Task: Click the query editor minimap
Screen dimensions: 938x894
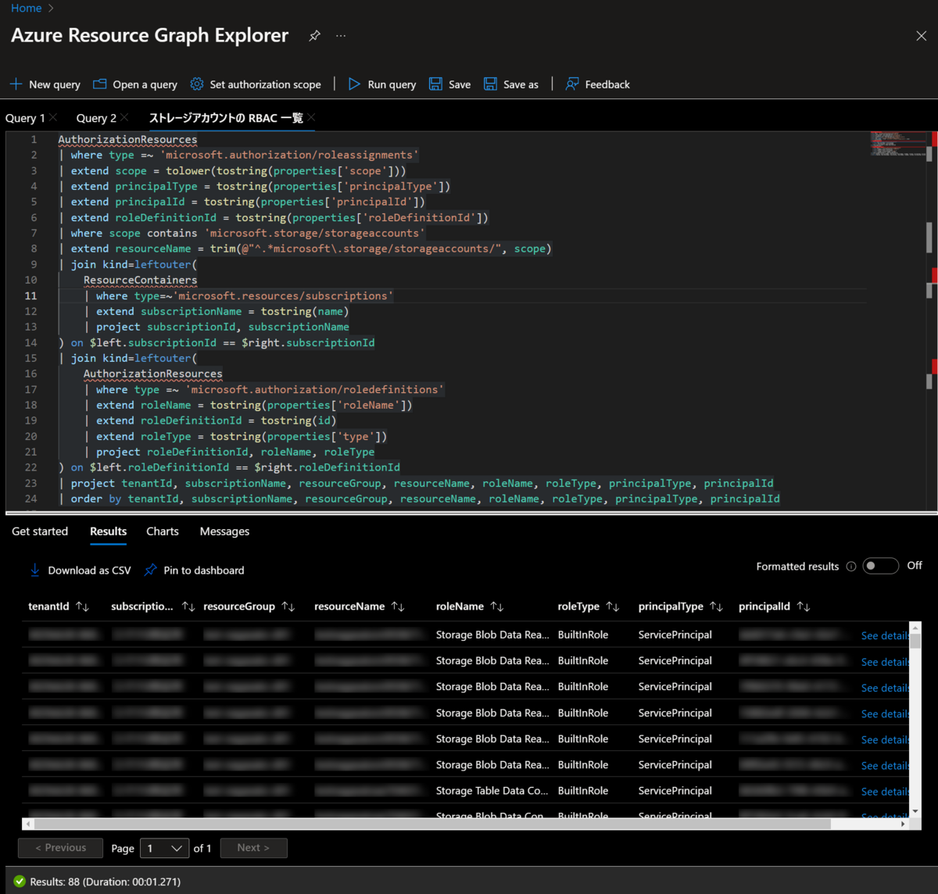Action: 897,143
